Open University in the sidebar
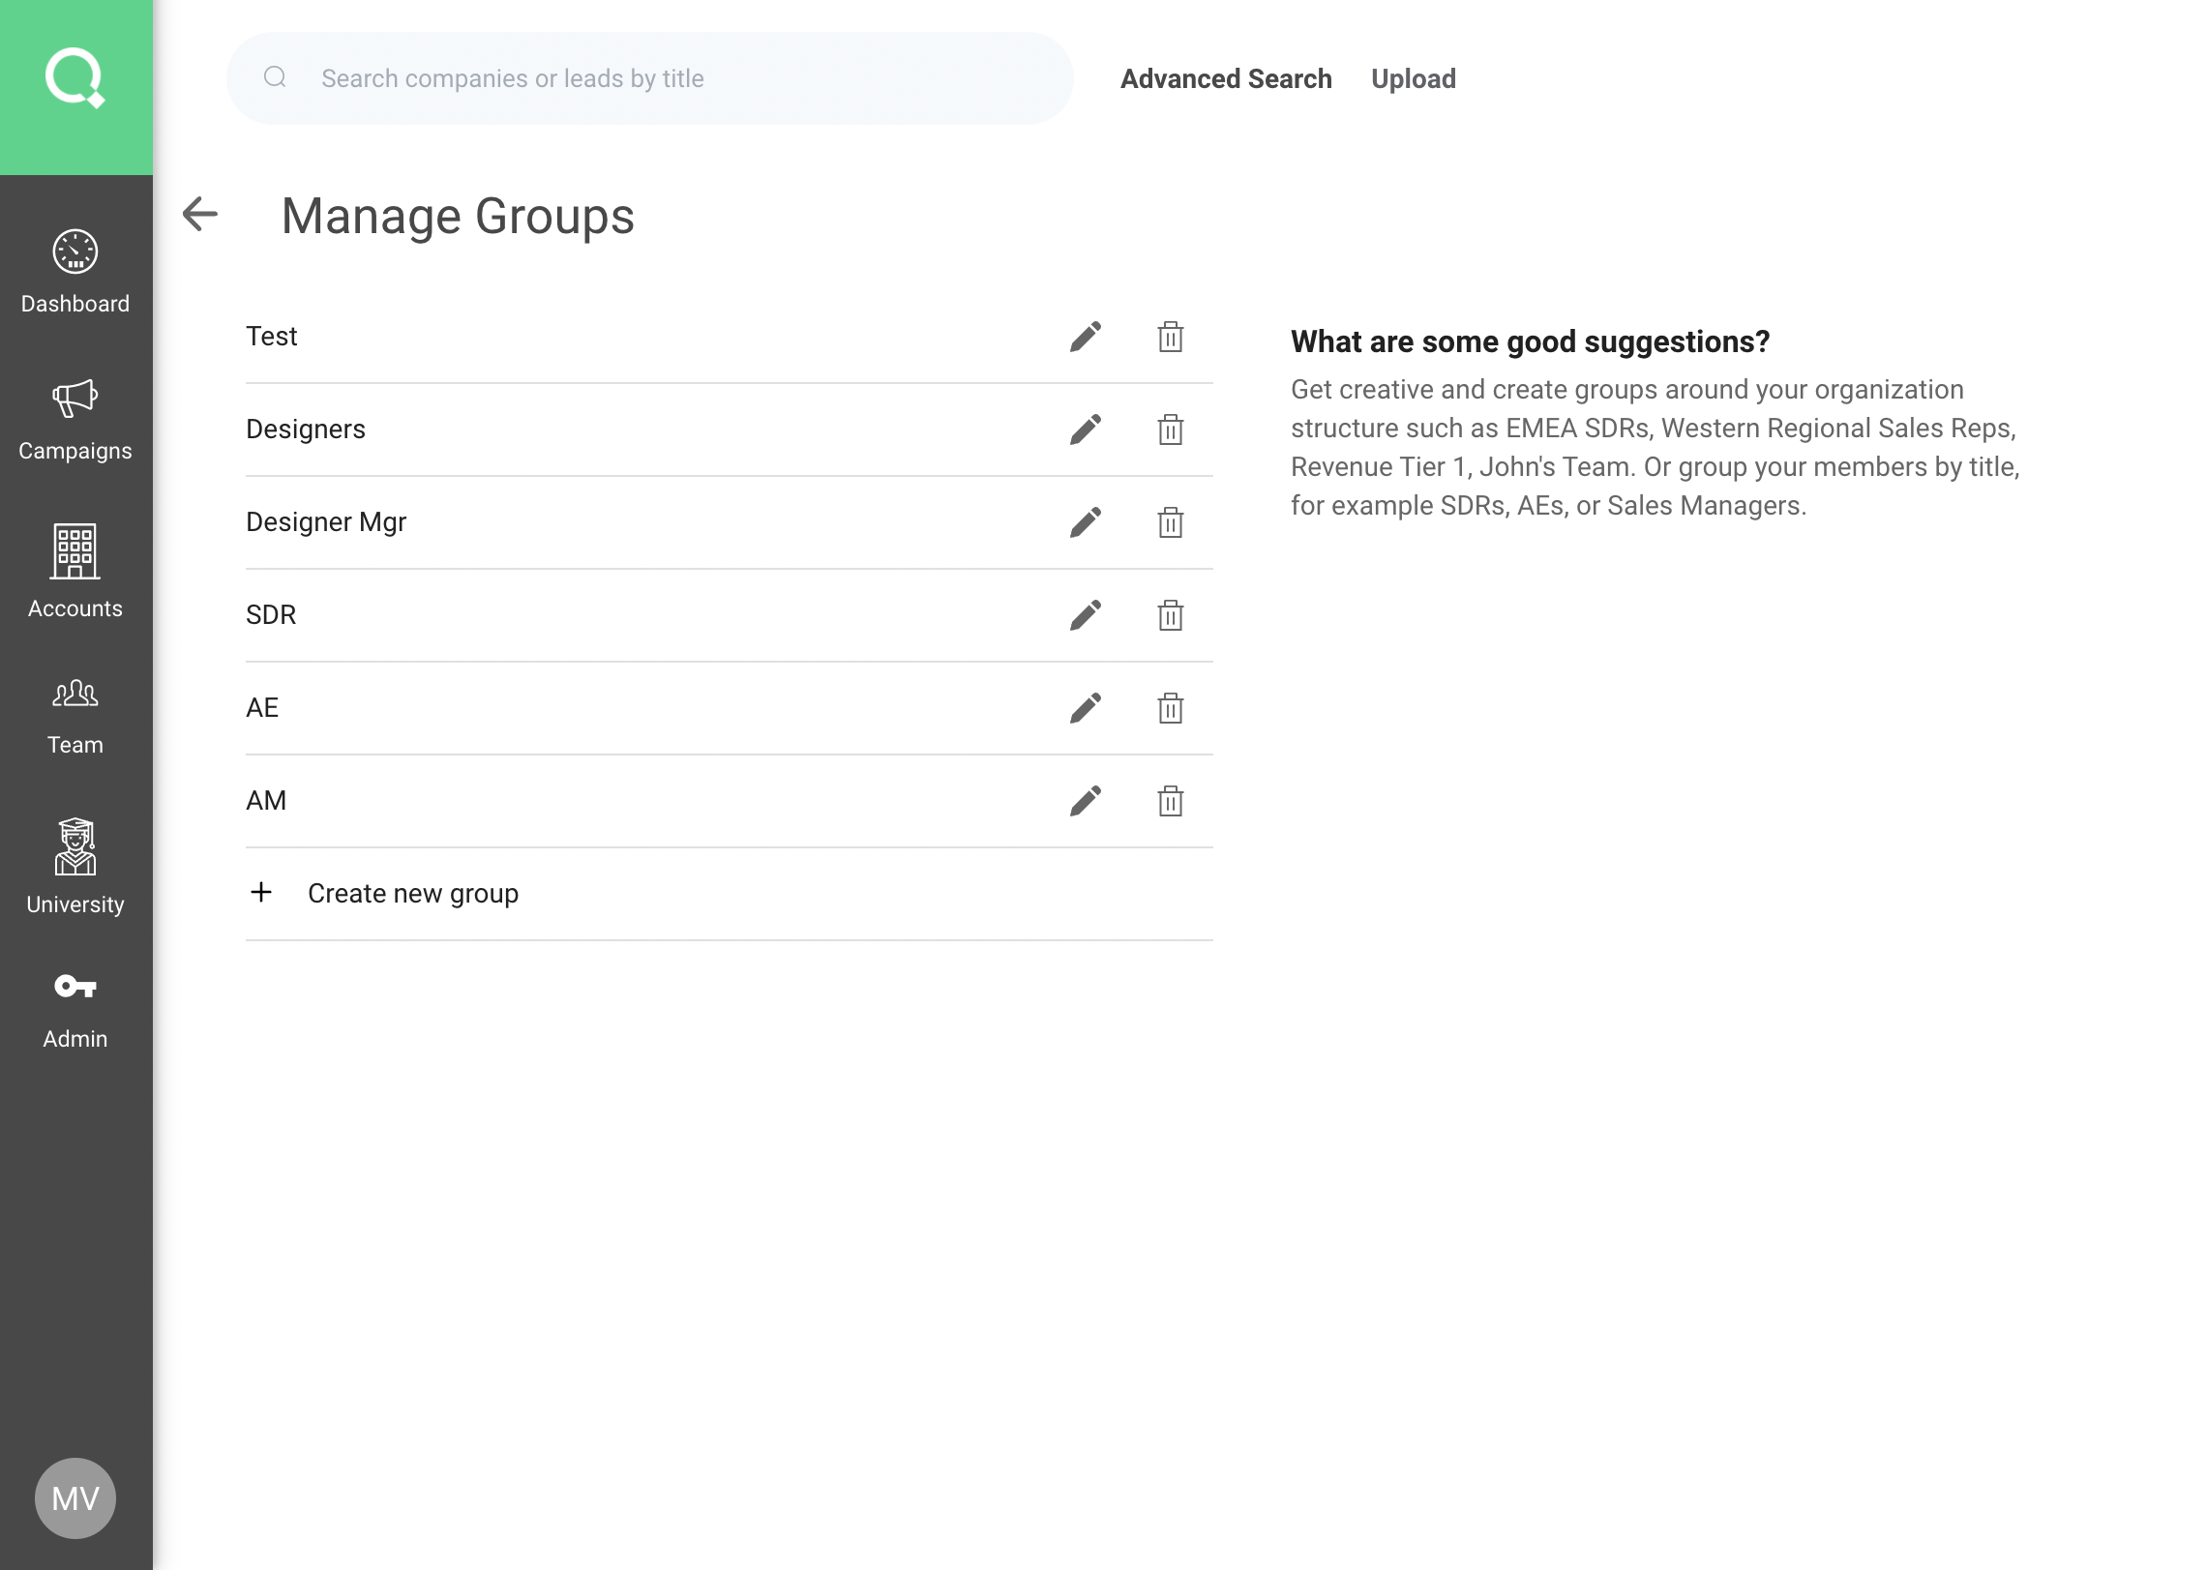 [75, 866]
